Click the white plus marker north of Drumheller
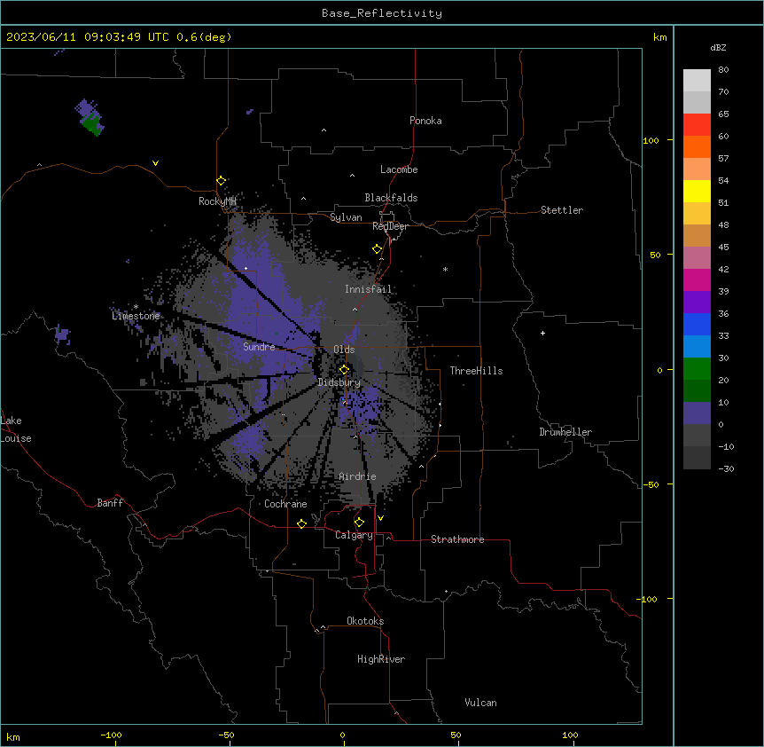This screenshot has height=747, width=764. (542, 333)
